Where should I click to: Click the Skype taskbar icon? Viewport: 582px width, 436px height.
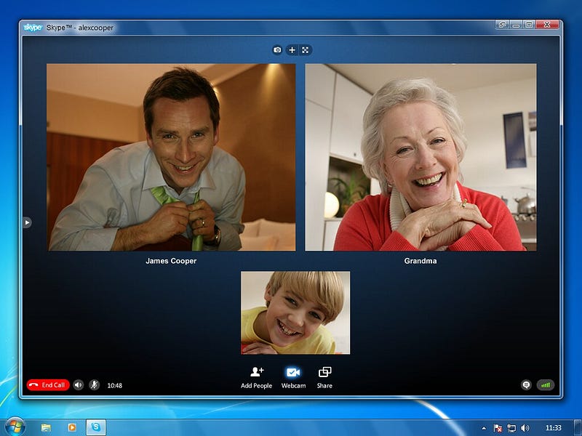pos(96,427)
